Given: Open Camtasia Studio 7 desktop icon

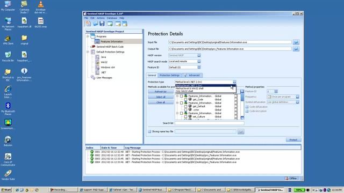Looking at the screenshot, I should (x=24, y=7).
